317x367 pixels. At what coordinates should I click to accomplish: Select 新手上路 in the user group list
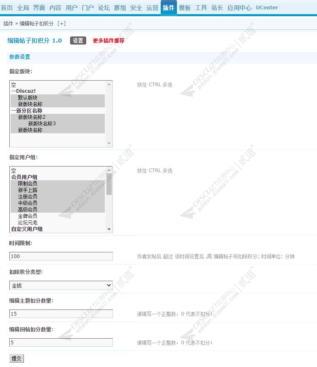coord(57,190)
